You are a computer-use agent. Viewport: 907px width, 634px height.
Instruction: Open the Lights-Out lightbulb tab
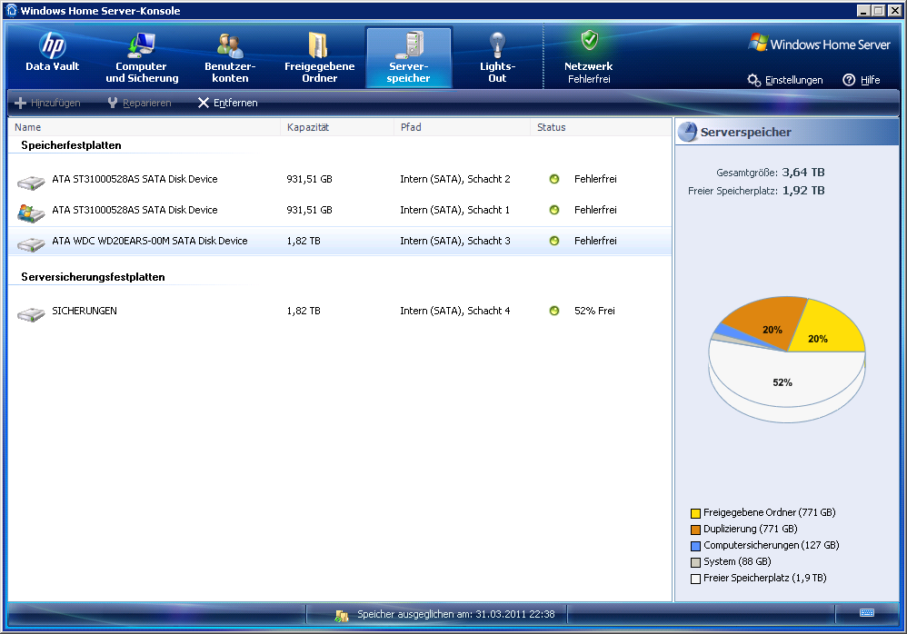[497, 56]
